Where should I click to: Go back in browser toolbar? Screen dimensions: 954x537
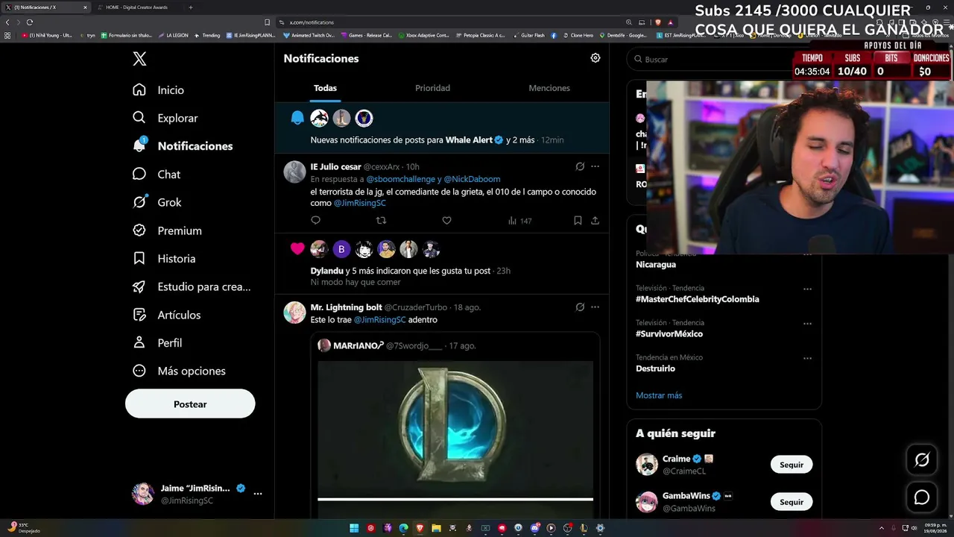pyautogui.click(x=7, y=22)
